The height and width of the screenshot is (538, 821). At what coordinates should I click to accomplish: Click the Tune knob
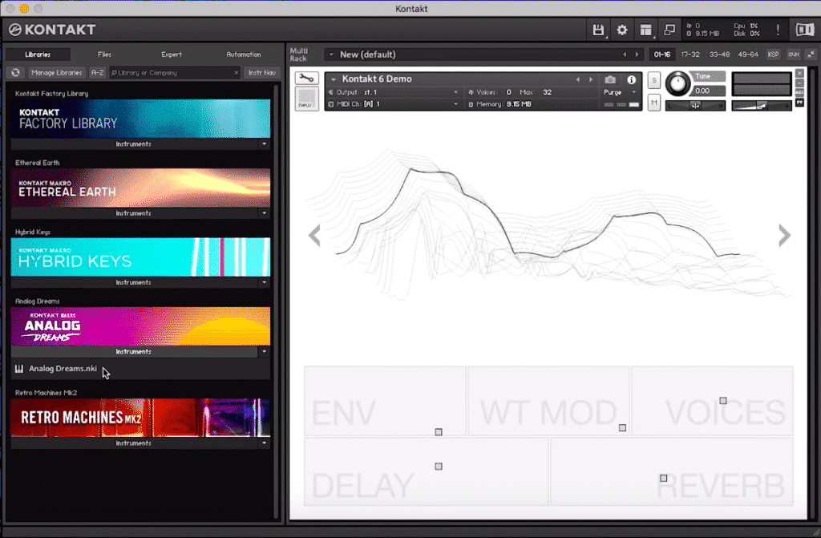point(678,84)
